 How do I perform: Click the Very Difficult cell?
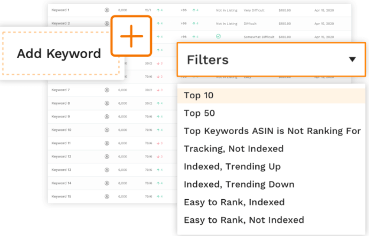254,10
